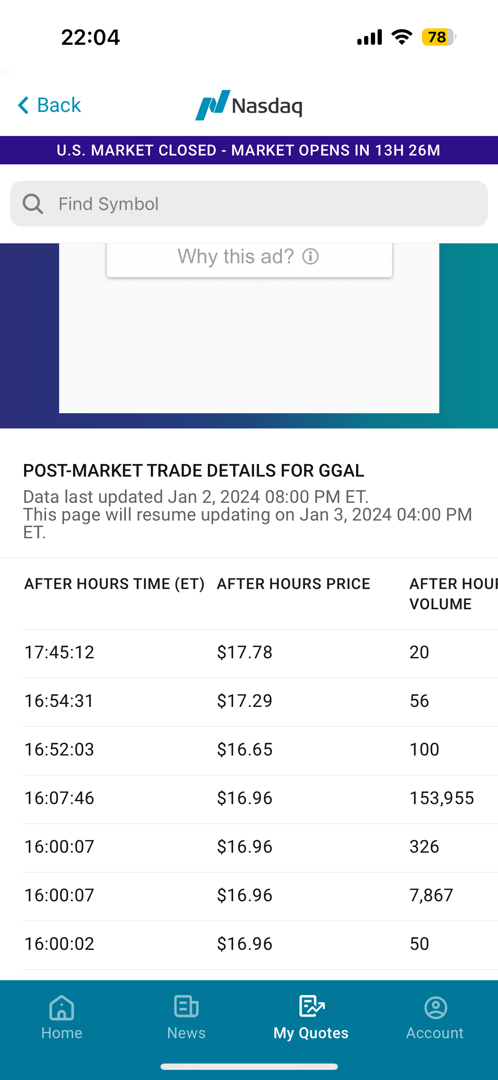Switch to the News tab label
Screen dimensions: 498x1080
186,1033
